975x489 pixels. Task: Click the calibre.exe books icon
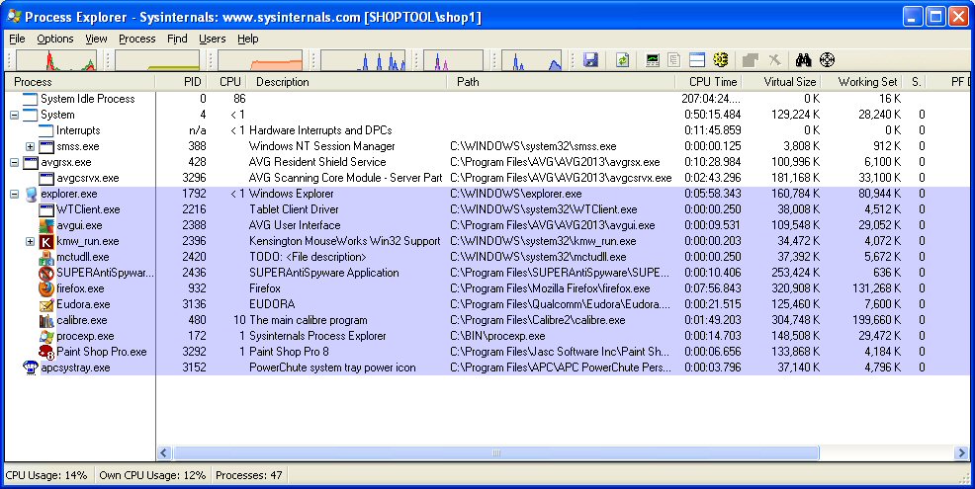(x=46, y=320)
